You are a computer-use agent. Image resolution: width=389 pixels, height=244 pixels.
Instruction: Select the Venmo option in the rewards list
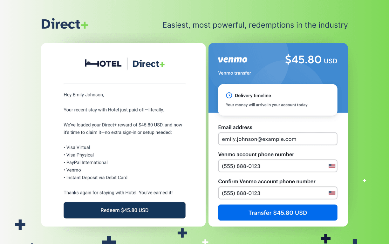(x=73, y=170)
